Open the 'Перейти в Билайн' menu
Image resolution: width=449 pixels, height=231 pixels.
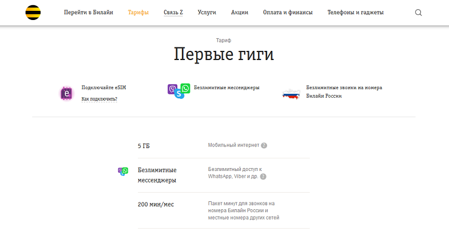point(89,13)
